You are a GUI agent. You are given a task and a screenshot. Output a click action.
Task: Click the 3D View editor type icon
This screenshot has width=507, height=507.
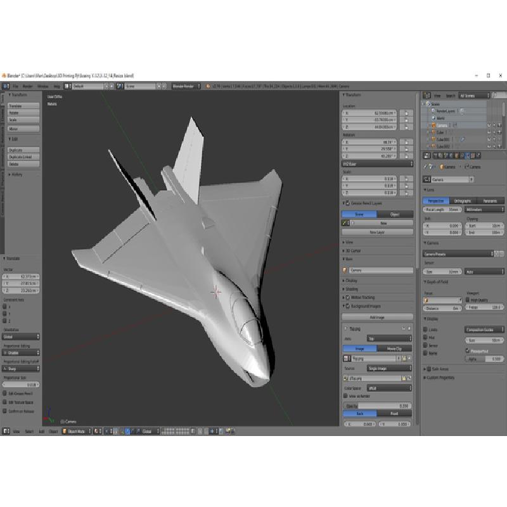(6, 431)
